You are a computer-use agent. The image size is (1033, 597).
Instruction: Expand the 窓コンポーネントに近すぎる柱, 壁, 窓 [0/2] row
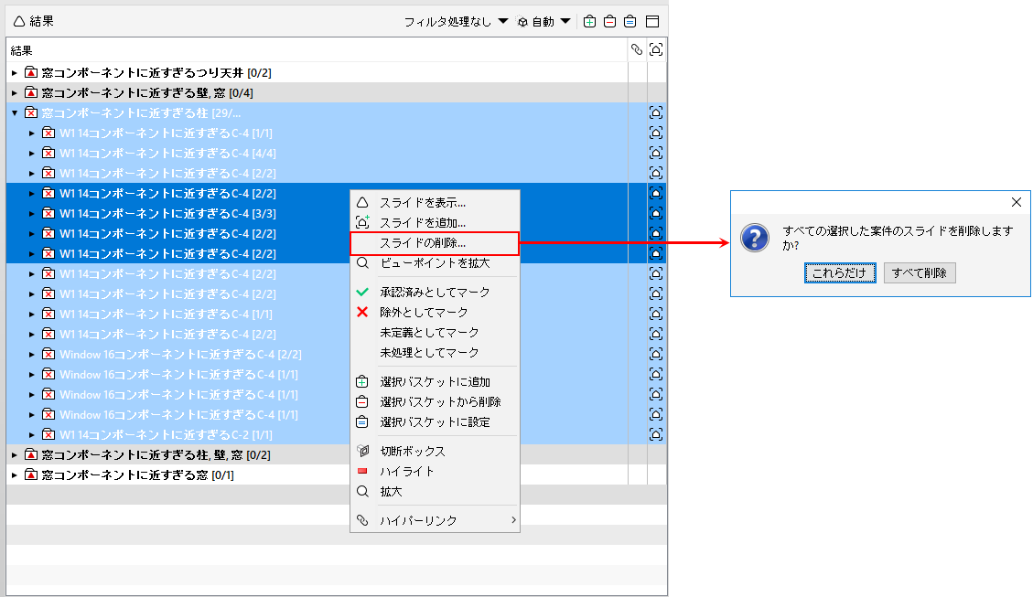(x=15, y=454)
